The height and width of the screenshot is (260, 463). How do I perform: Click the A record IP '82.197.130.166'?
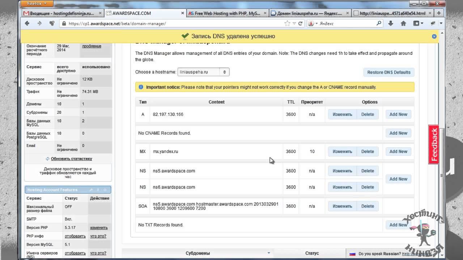(x=168, y=114)
